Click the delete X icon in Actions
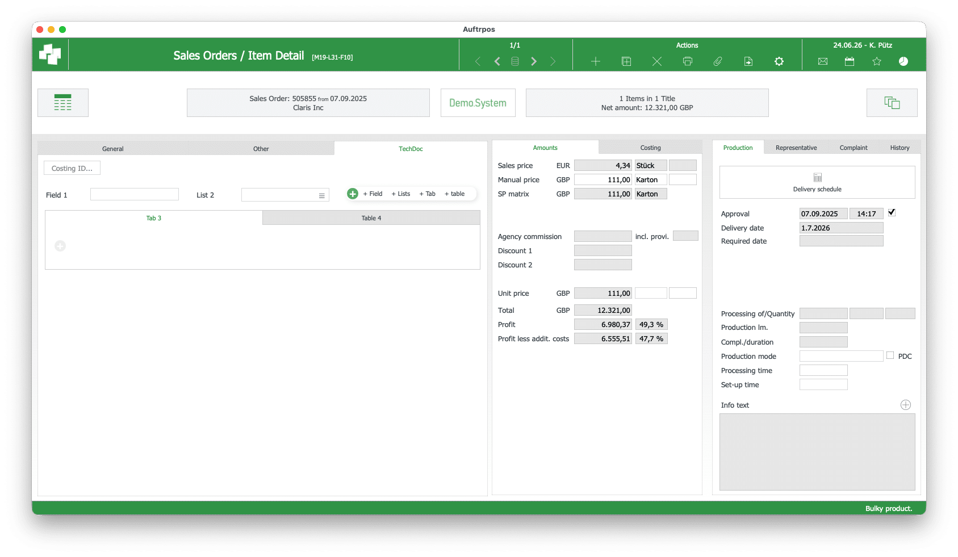958x557 pixels. [657, 61]
